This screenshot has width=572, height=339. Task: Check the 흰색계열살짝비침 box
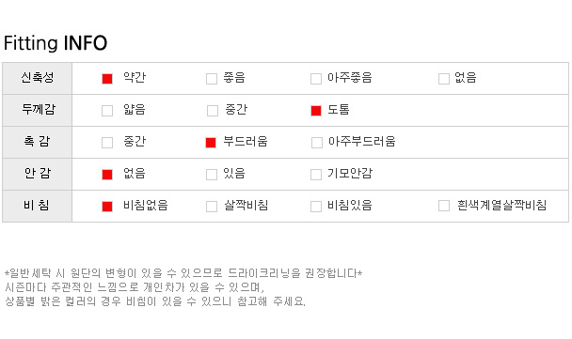444,206
